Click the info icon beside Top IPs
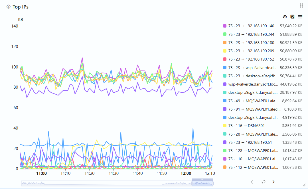Viewport: 308px width, 189px height. tap(9, 7)
